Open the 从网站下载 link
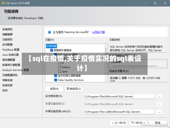 pyautogui.click(x=99, y=32)
